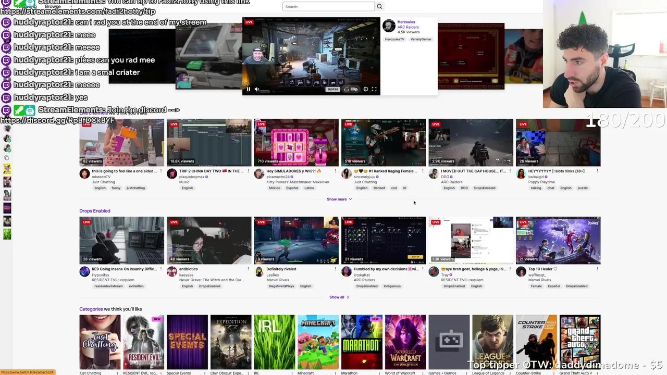The image size is (667, 375).
Task: Open mbeecoTV stream thumbnail
Action: tap(121, 142)
